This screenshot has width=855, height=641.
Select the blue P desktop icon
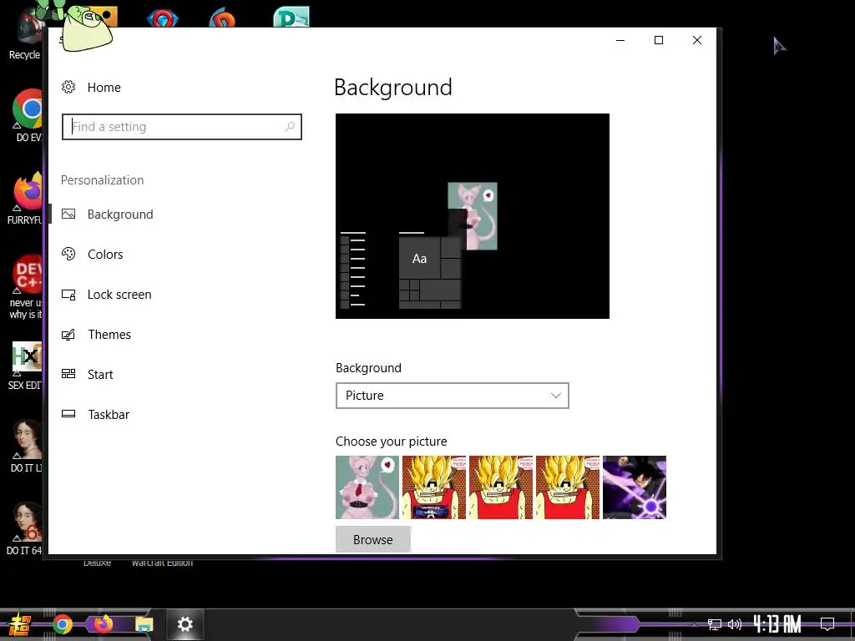pos(291,17)
